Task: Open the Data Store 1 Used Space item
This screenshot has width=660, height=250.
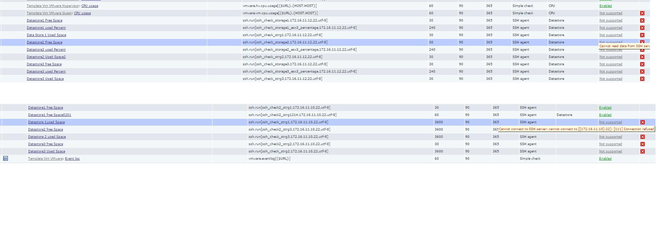Action: 47,35
